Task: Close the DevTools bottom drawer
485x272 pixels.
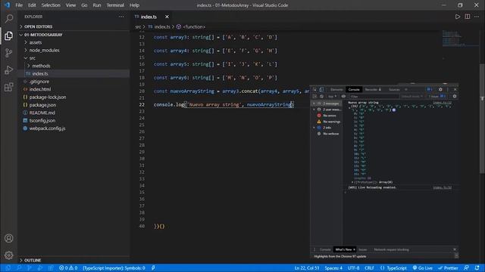Action: pos(455,249)
